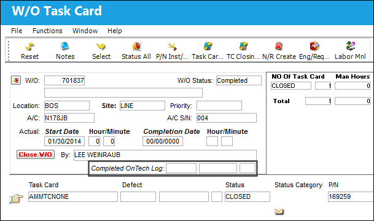
Task: Click the Start Date hour field
Action: tap(94, 141)
